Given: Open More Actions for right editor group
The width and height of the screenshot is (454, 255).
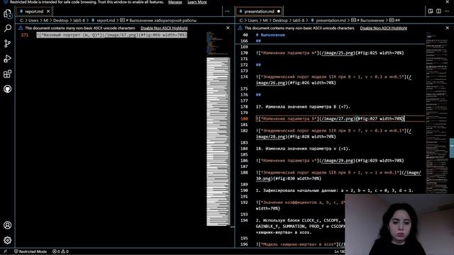Looking at the screenshot, I should (x=447, y=11).
